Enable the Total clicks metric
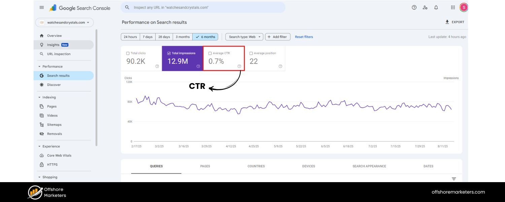 coord(127,53)
